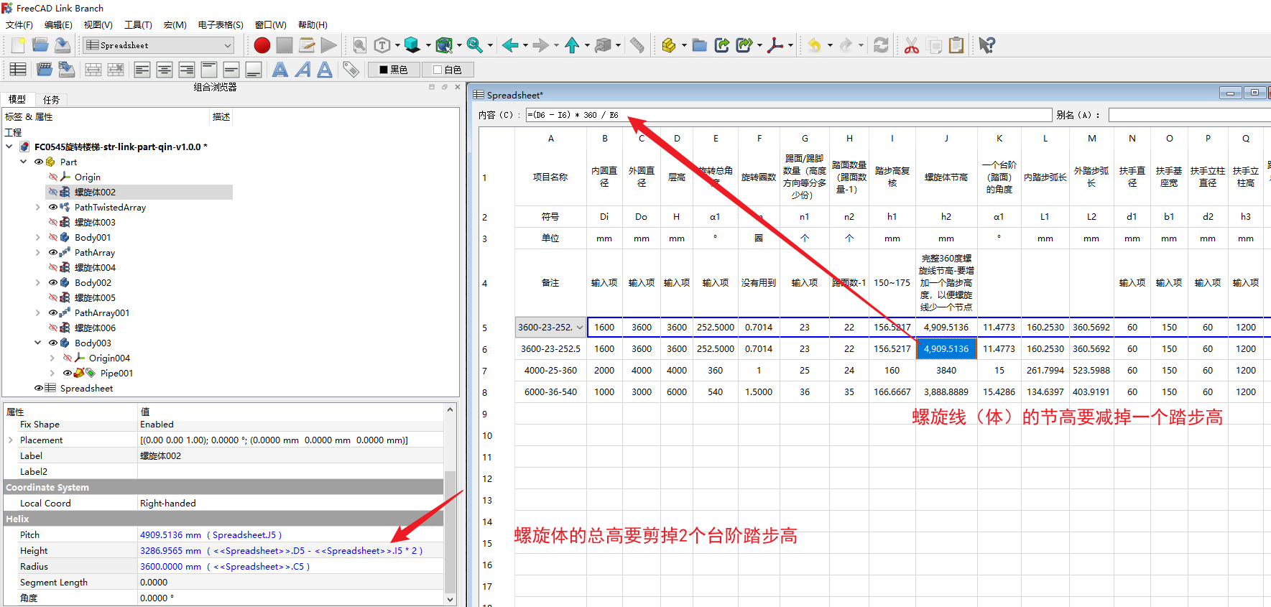Click the undo arrow icon
This screenshot has height=607, width=1271.
click(x=814, y=45)
